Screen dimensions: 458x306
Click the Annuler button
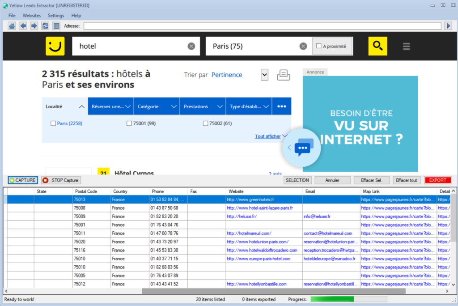click(332, 180)
